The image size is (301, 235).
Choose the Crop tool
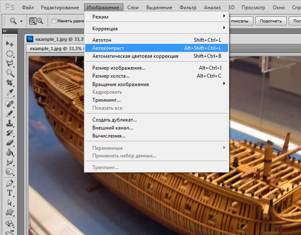(x=10, y=83)
